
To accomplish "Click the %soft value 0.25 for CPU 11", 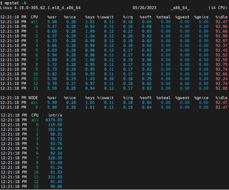I will [x=147, y=79].
